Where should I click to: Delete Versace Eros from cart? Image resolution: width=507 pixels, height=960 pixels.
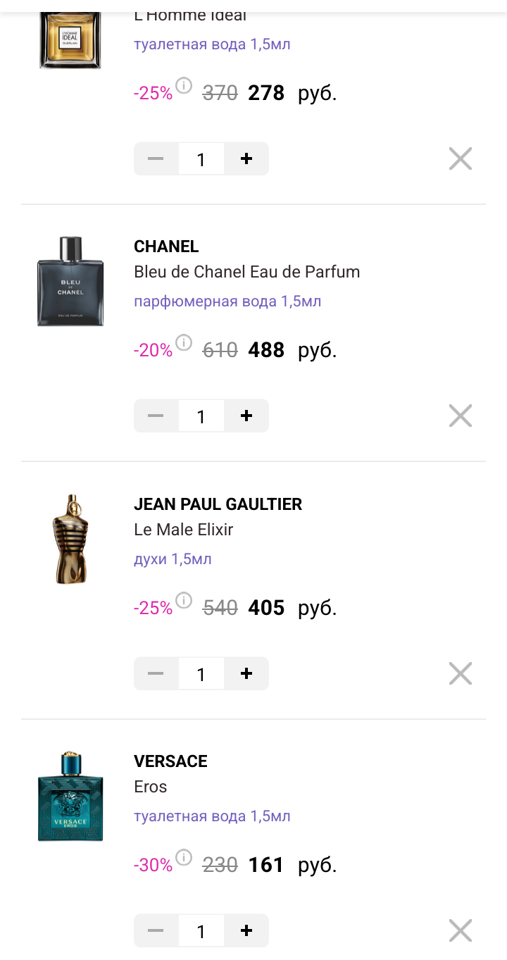coord(461,931)
